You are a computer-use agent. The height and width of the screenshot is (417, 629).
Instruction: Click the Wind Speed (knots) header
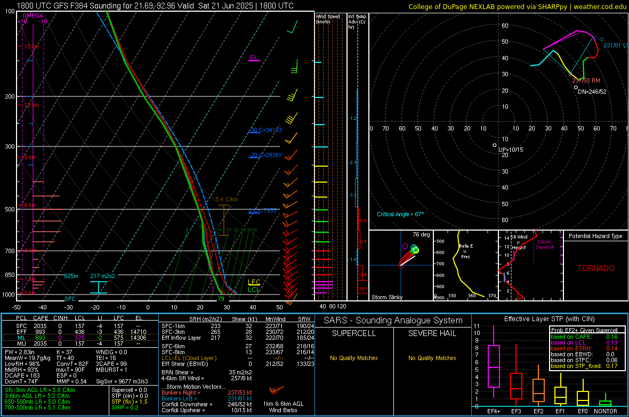[x=328, y=19]
